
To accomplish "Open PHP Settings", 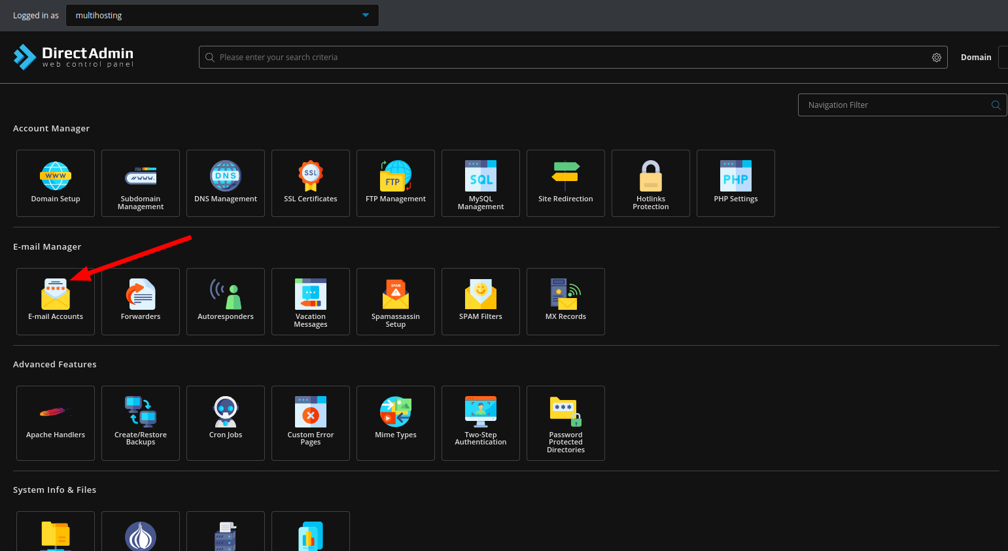I will [x=736, y=183].
